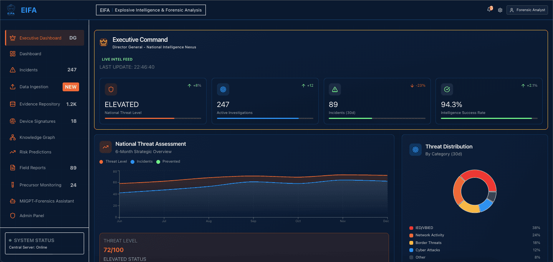Click the alert icon beside Precursor Monitoring
This screenshot has height=262, width=553.
13,185
